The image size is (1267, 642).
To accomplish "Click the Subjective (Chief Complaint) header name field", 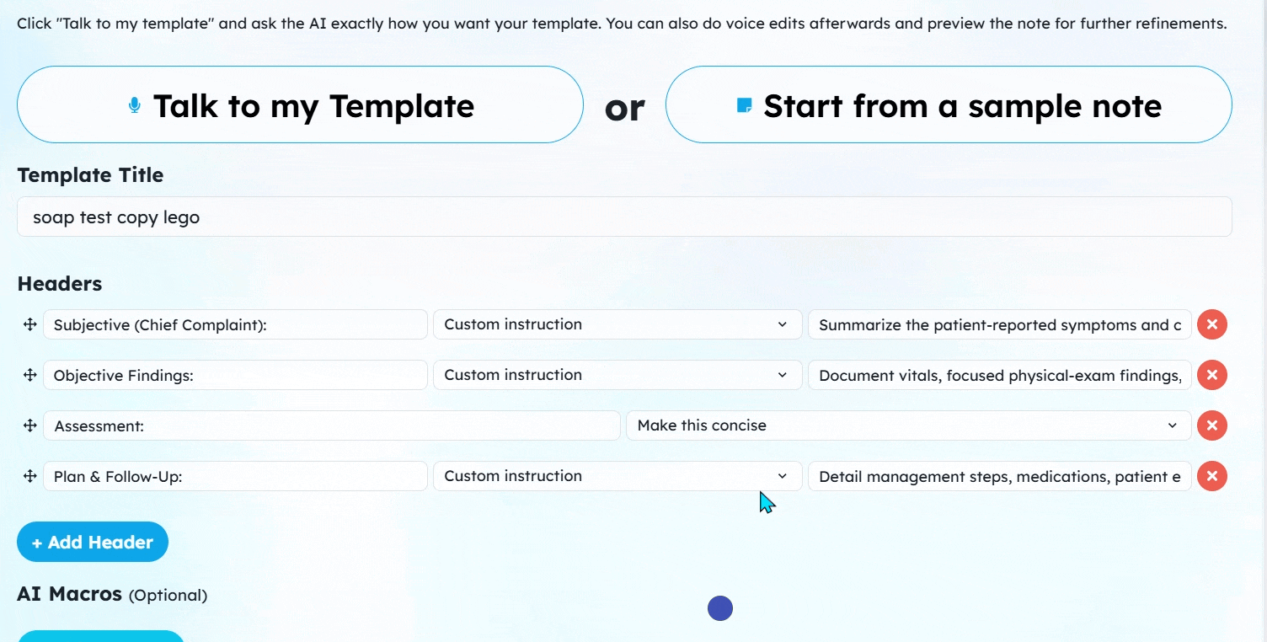I will [x=235, y=324].
